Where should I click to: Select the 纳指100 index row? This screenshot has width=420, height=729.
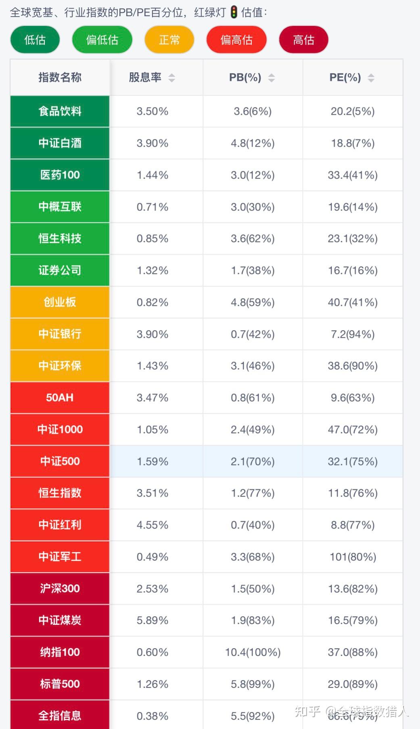pyautogui.click(x=60, y=652)
